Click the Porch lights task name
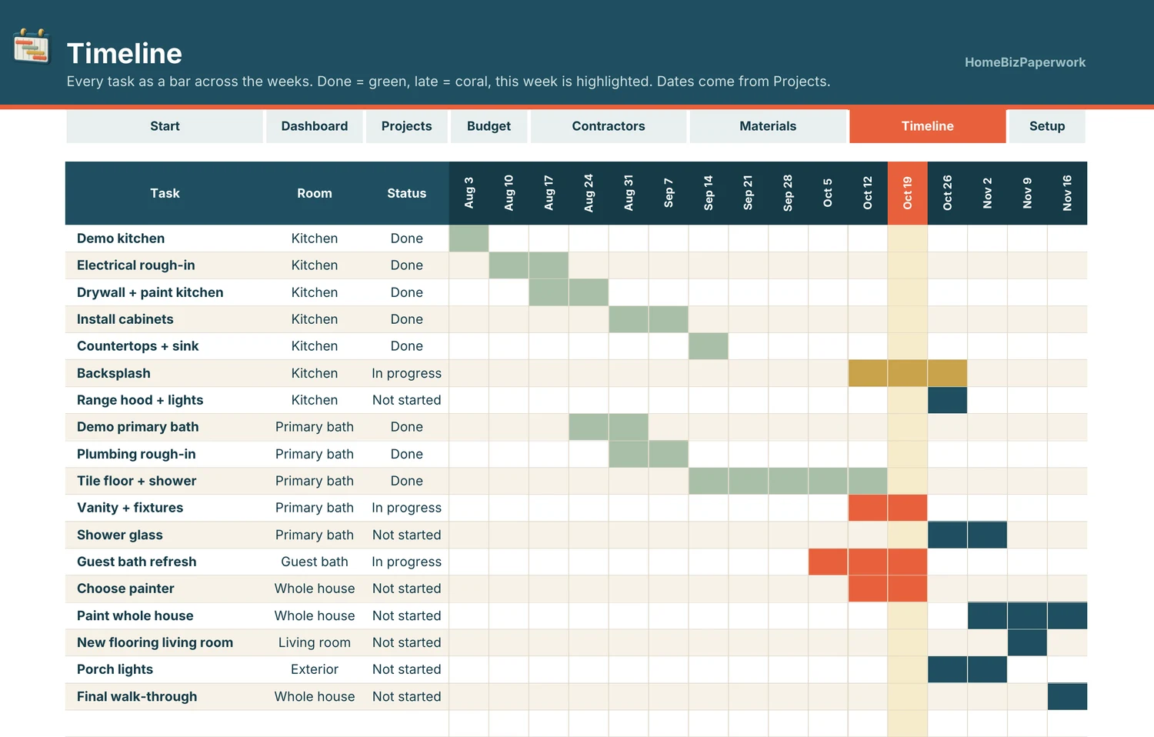The width and height of the screenshot is (1154, 737). pos(115,669)
